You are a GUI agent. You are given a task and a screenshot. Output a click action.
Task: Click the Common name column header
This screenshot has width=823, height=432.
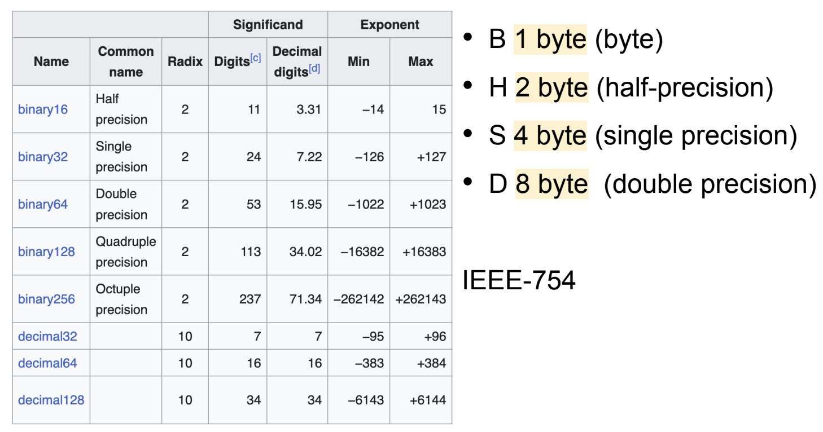(x=126, y=61)
